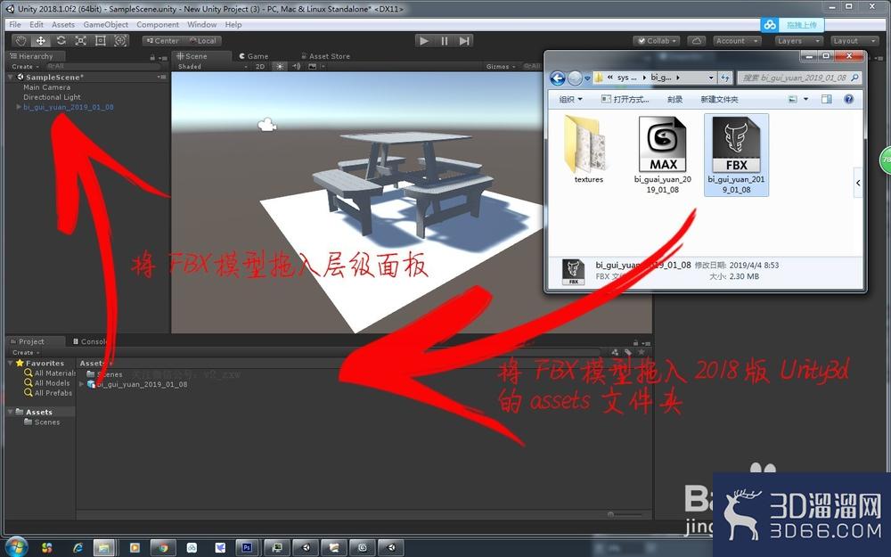Click the Hierarchy search field
Viewport: 891px width, 557px height.
105,67
